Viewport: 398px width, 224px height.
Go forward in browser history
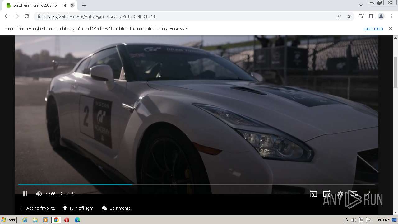coord(17,16)
